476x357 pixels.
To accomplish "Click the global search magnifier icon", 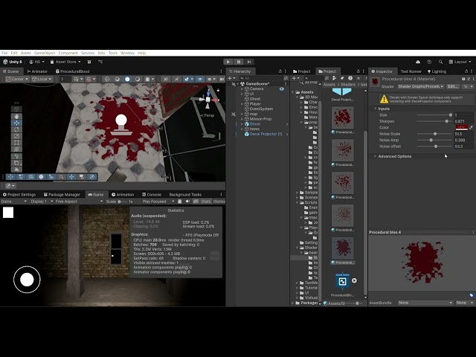I will click(x=440, y=62).
